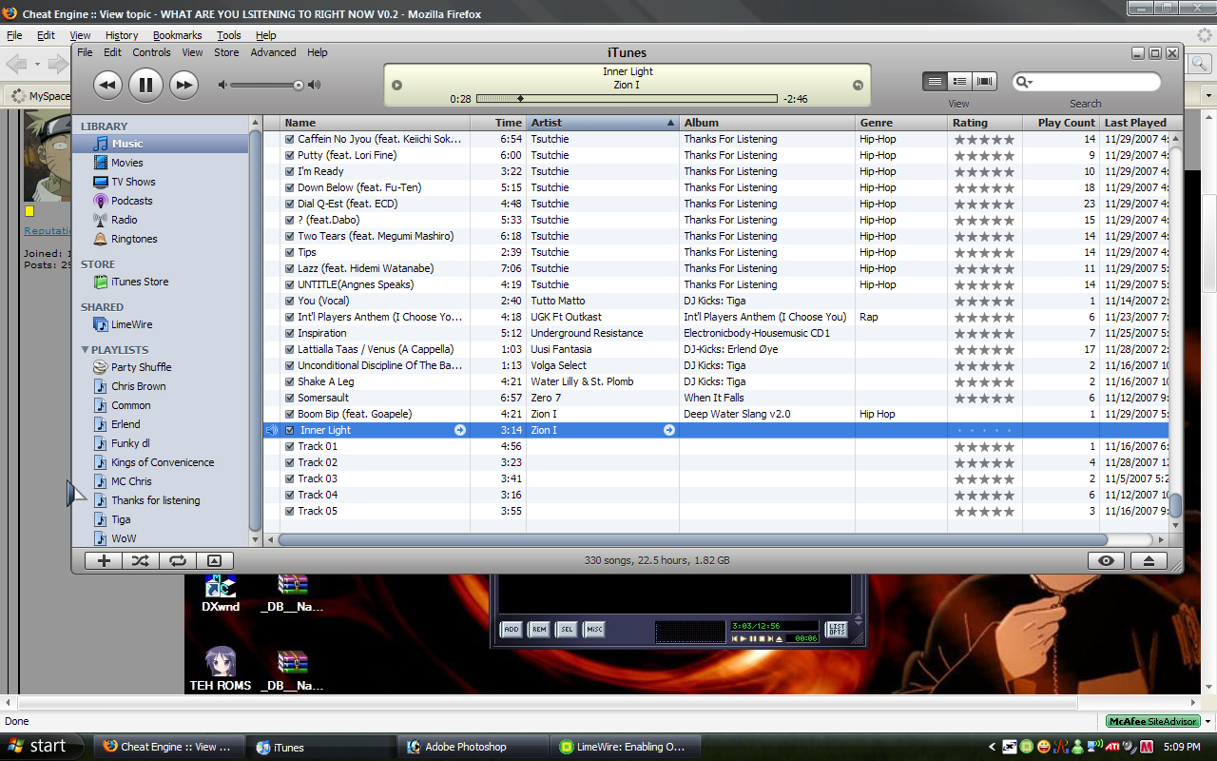Image resolution: width=1217 pixels, height=761 pixels.
Task: Uncheck the Caffein No Jyou song checkbox
Action: pos(290,139)
